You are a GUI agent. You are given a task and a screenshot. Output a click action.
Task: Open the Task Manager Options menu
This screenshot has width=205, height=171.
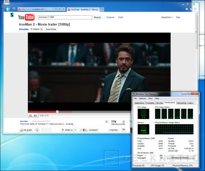[142, 98]
